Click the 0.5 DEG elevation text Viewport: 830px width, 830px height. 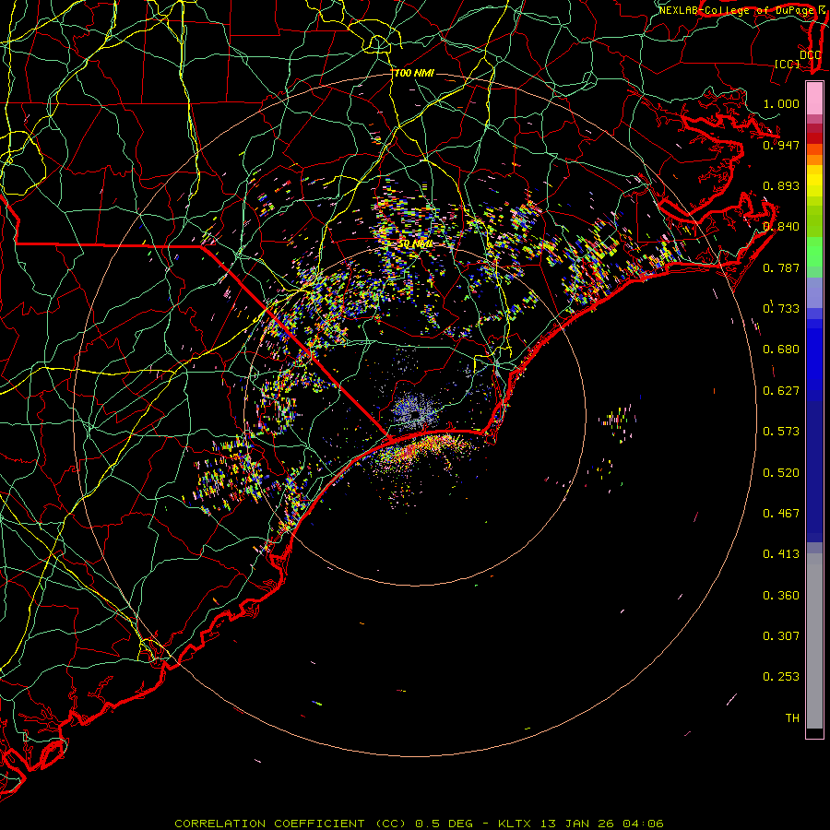click(444, 824)
